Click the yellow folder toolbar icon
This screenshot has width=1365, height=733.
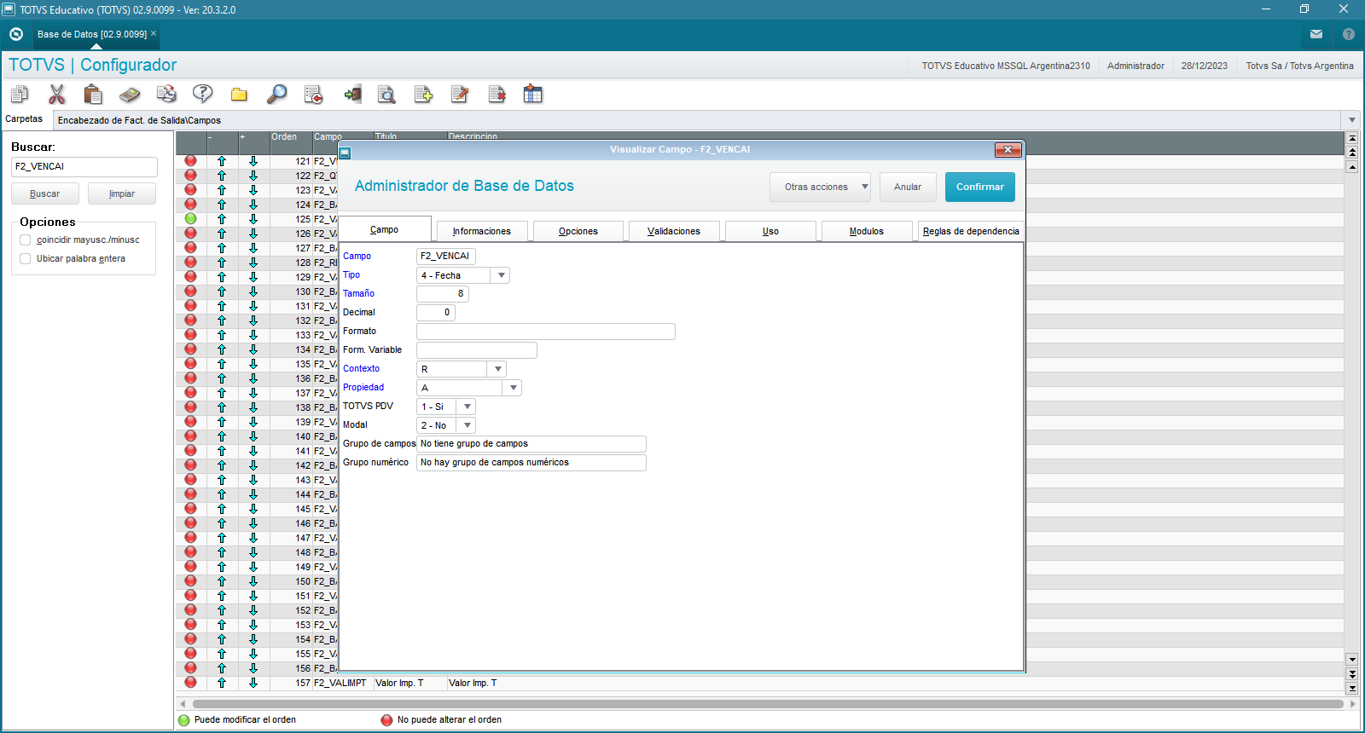pos(239,94)
